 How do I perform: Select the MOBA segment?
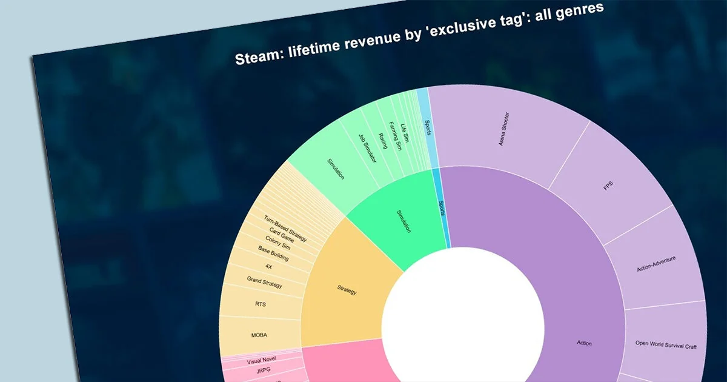click(x=259, y=335)
